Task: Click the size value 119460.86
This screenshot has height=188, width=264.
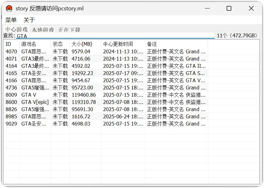Action: pos(84,95)
